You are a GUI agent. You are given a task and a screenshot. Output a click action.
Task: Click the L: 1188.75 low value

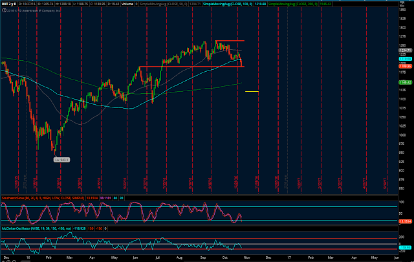click(x=80, y=5)
